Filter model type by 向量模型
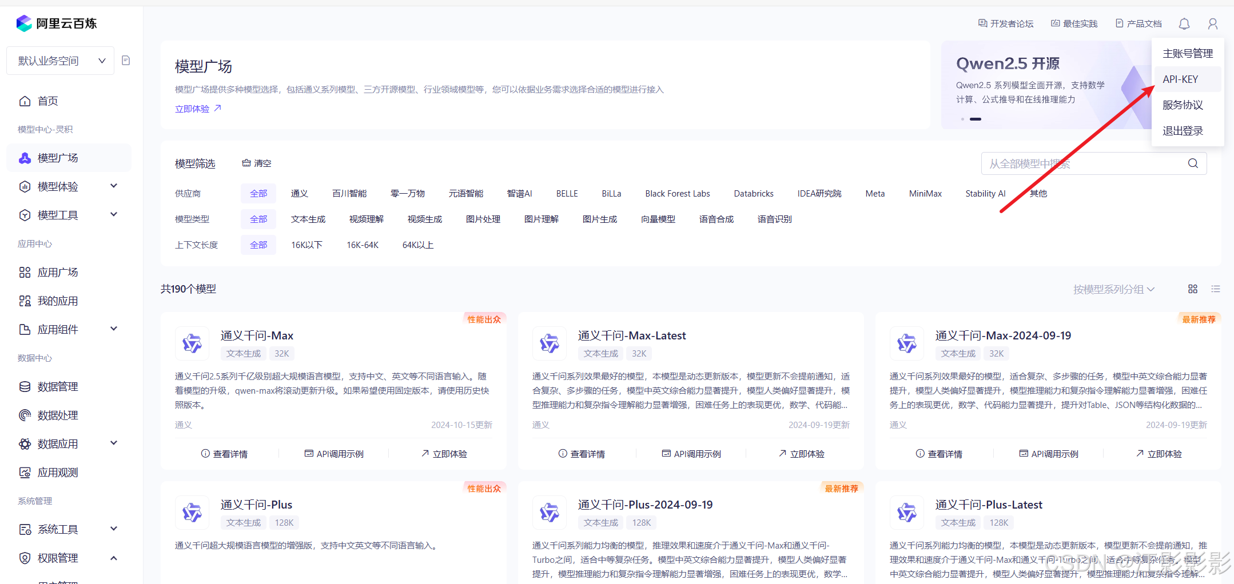The image size is (1234, 584). [658, 219]
